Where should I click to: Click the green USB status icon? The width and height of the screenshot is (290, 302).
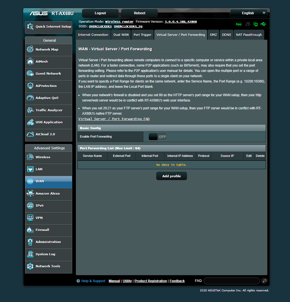click(263, 24)
